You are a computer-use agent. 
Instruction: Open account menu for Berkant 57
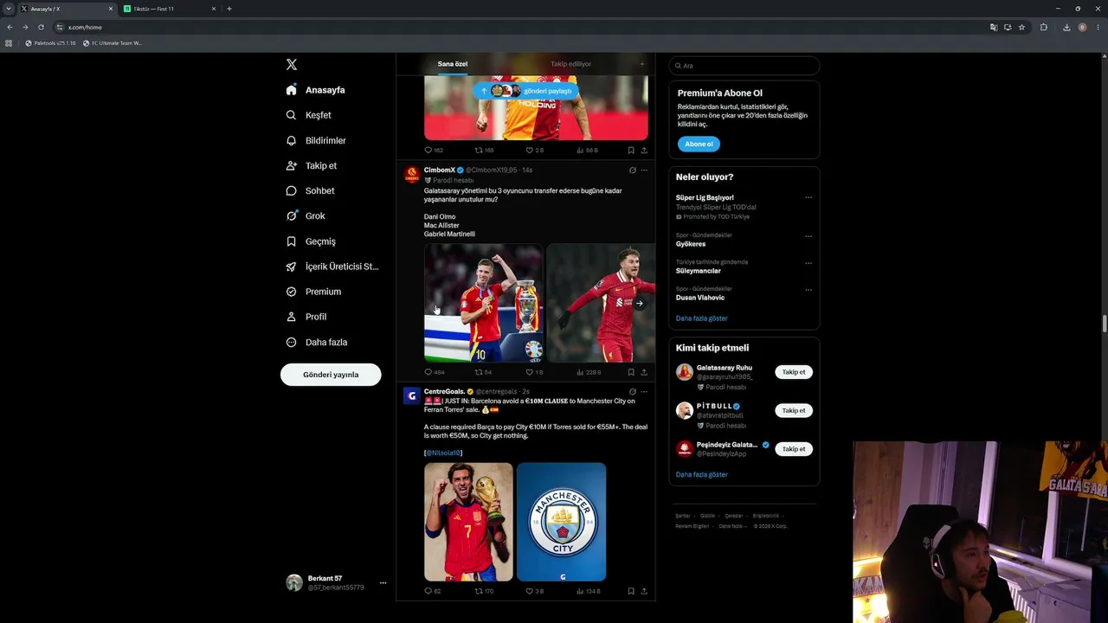tap(336, 582)
